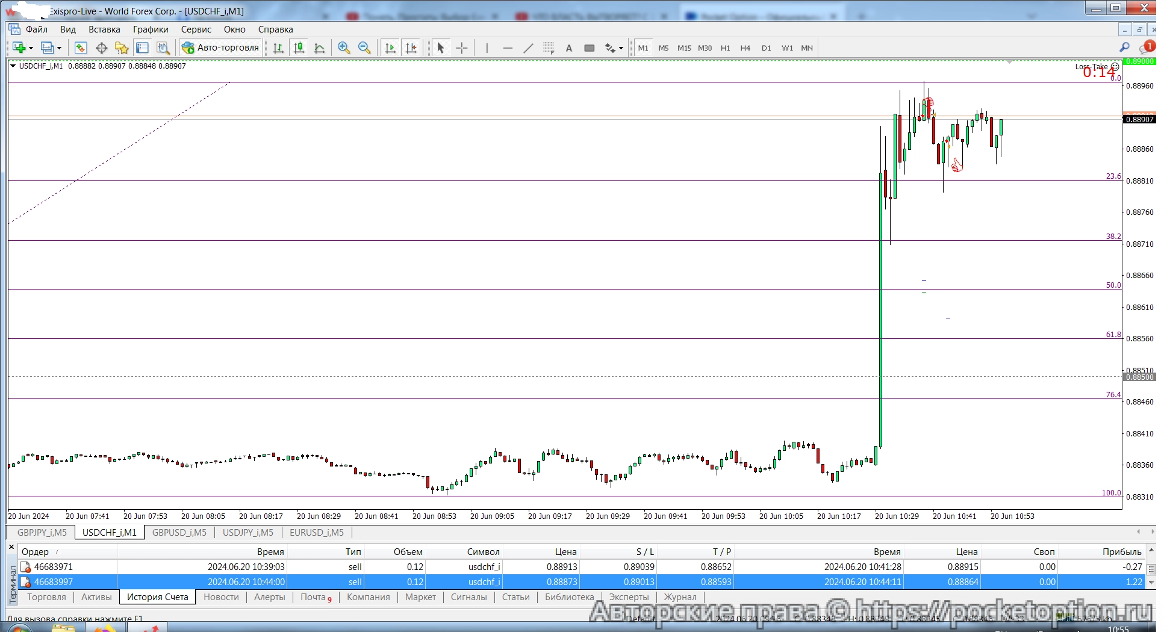Viewport: 1167px width, 632px height.
Task: Toggle Авто-торговля on
Action: coord(220,48)
